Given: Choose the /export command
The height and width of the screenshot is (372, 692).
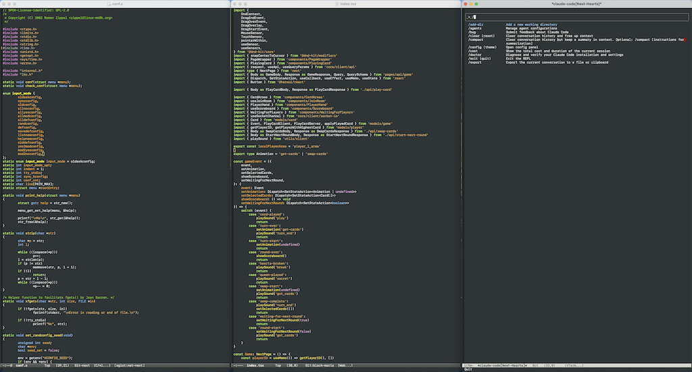Looking at the screenshot, I should point(475,61).
